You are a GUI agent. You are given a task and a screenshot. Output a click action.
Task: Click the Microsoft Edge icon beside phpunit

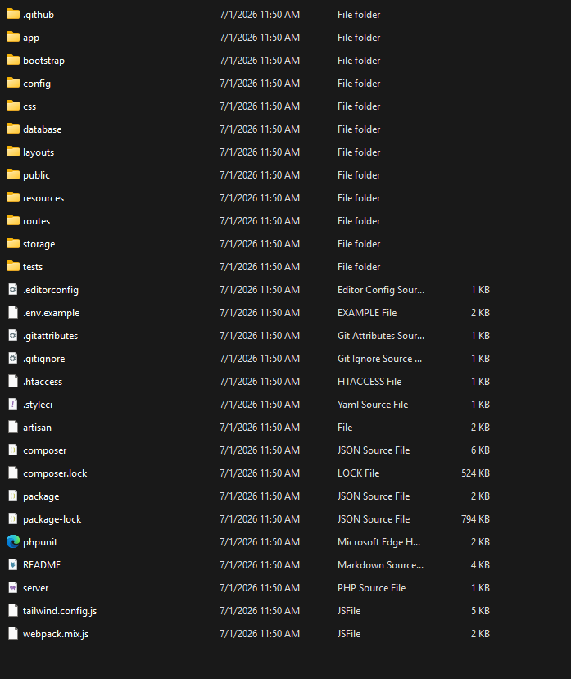[x=13, y=541]
